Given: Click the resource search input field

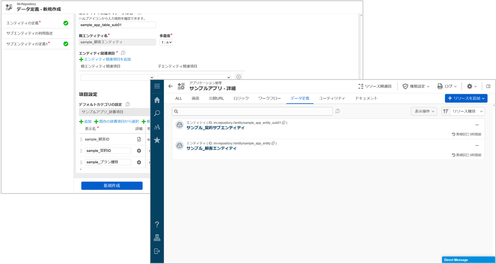Looking at the screenshot, I should tap(252, 111).
